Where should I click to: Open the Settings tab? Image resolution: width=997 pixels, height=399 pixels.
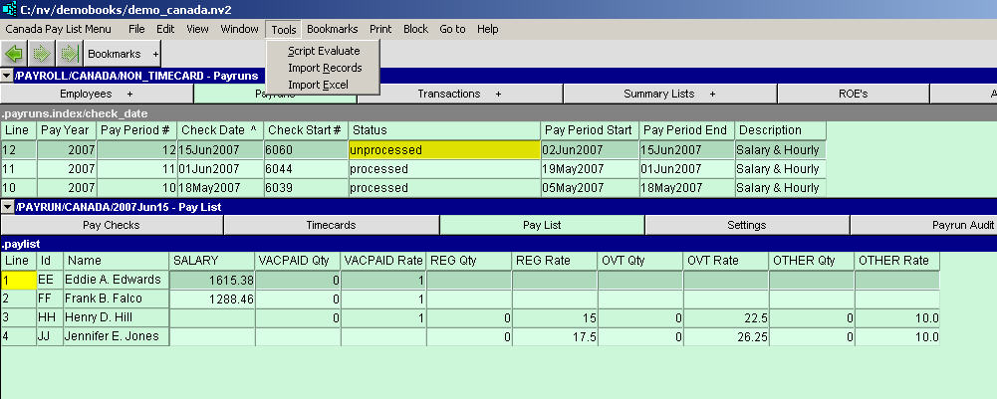click(746, 225)
